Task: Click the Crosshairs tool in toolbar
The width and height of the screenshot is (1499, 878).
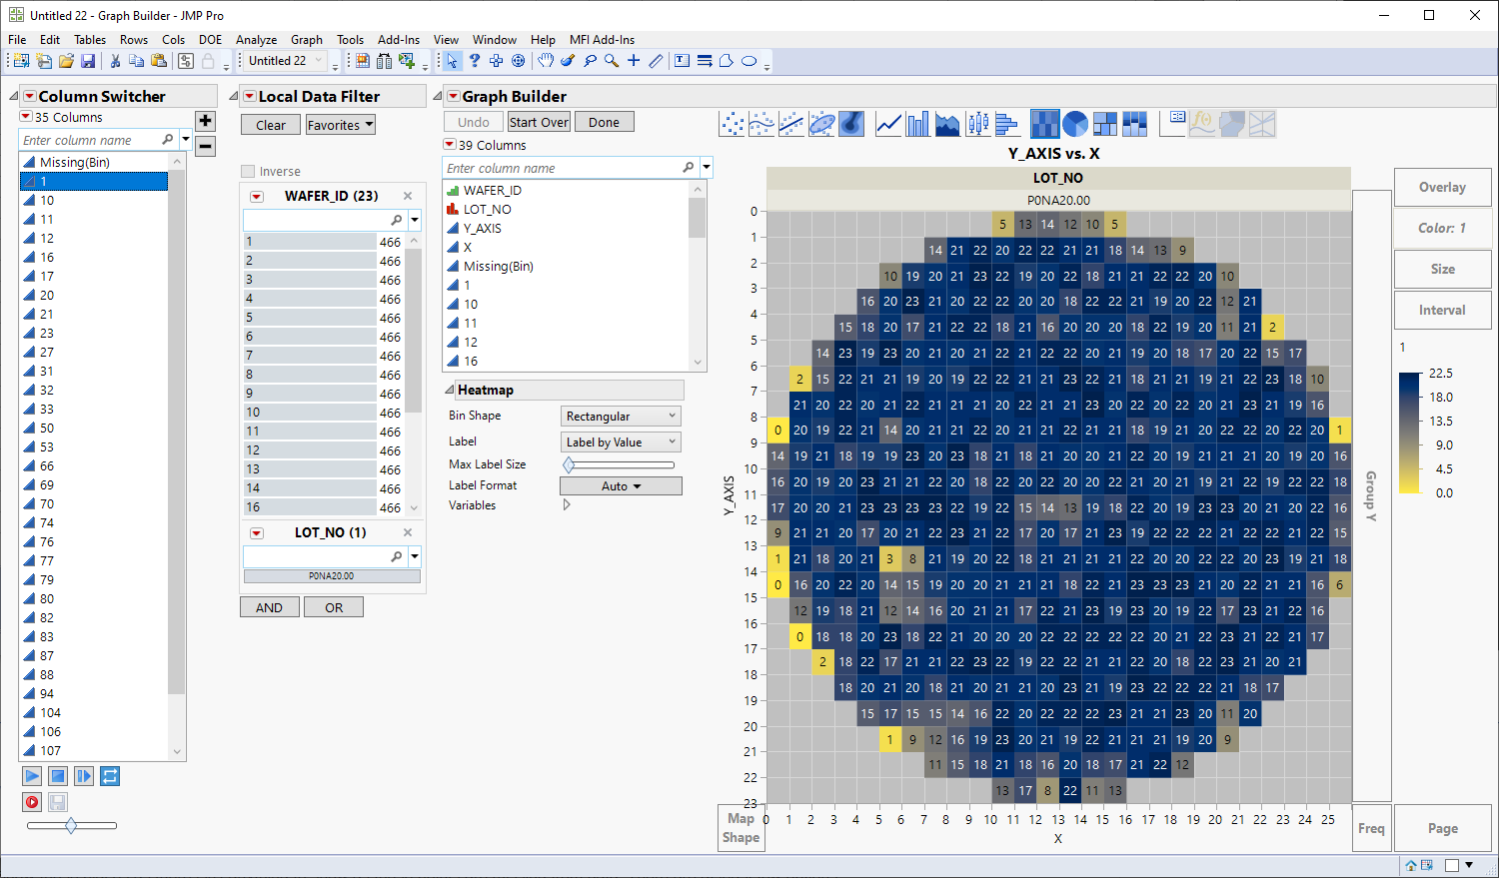Action: click(634, 61)
